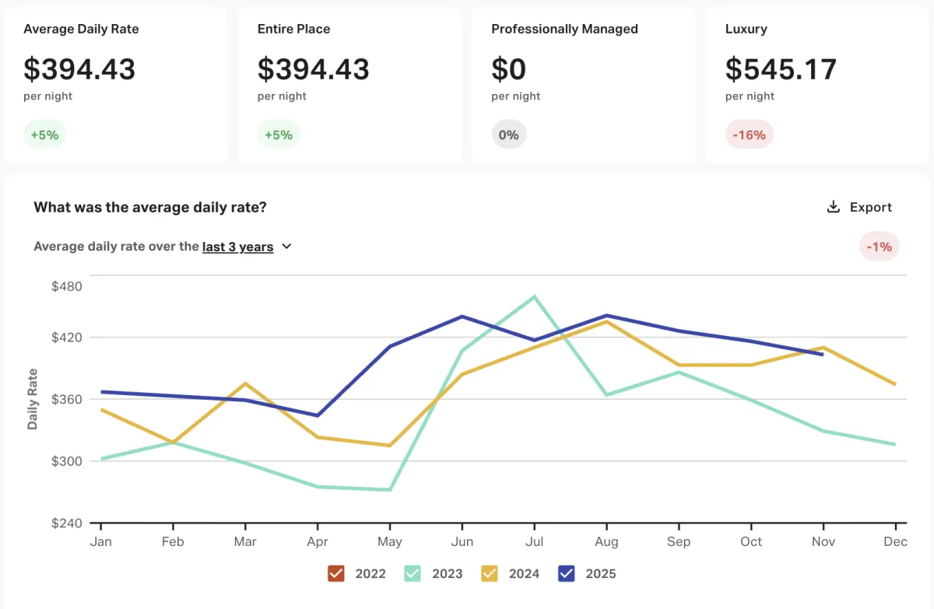
Task: Click the -1% change badge on chart
Action: tap(880, 247)
